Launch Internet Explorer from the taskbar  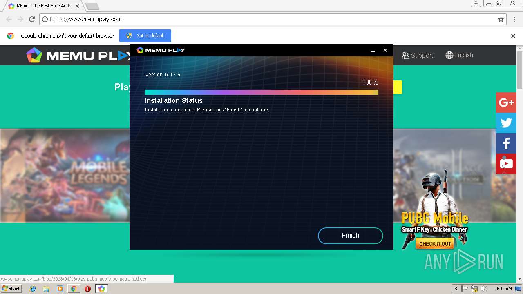(33, 289)
